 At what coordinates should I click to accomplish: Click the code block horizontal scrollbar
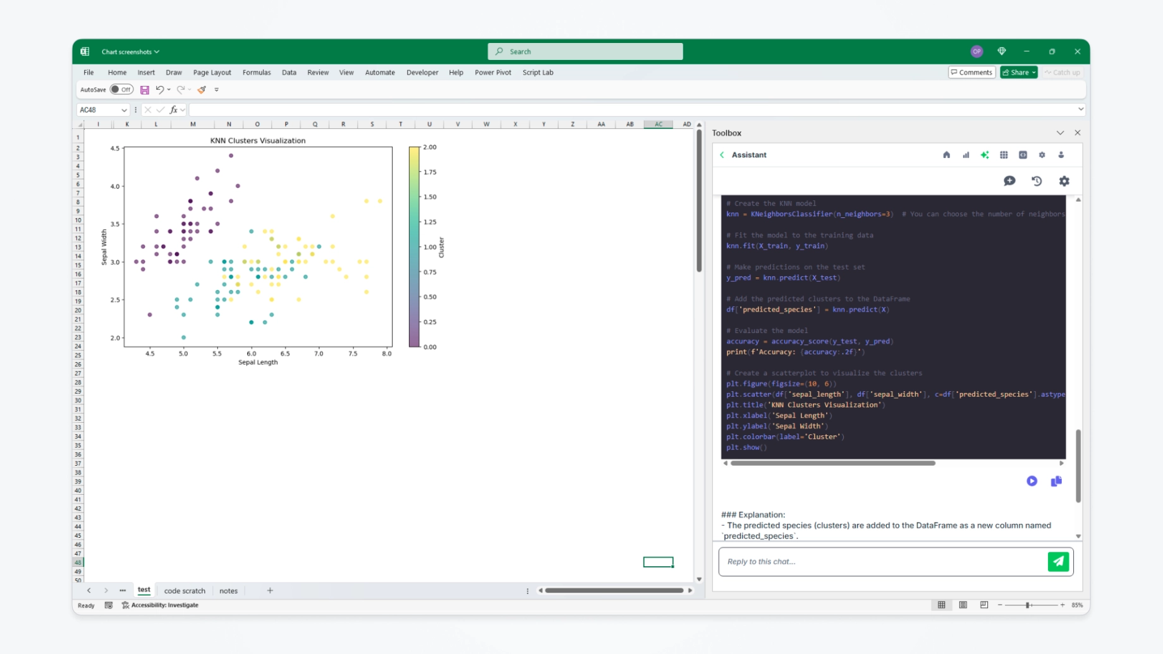[832, 463]
